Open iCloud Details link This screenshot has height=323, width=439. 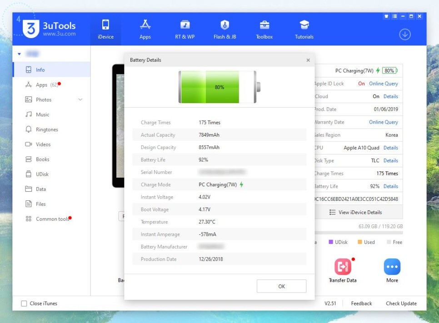click(390, 96)
